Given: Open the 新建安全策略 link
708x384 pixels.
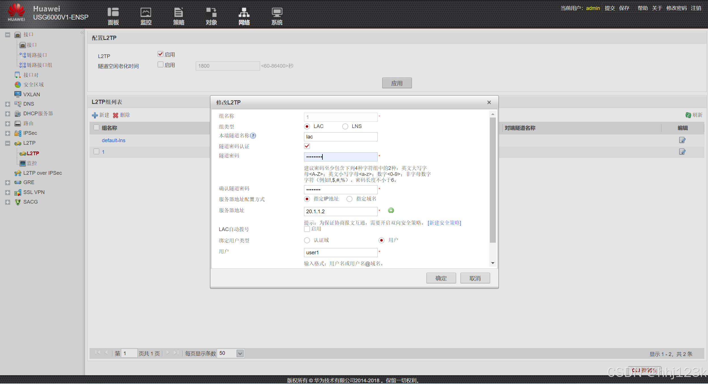Looking at the screenshot, I should (x=444, y=223).
